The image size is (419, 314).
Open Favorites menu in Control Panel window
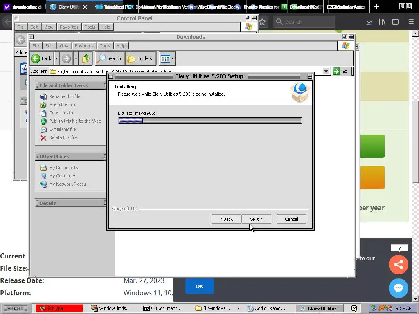click(x=69, y=27)
